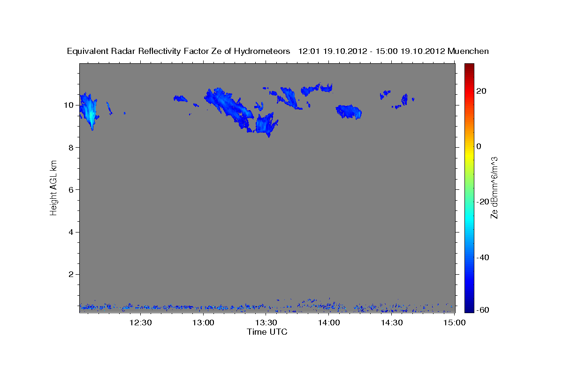563x375 pixels.
Task: Click the '-40' colorbar tick label
Action: point(483,257)
